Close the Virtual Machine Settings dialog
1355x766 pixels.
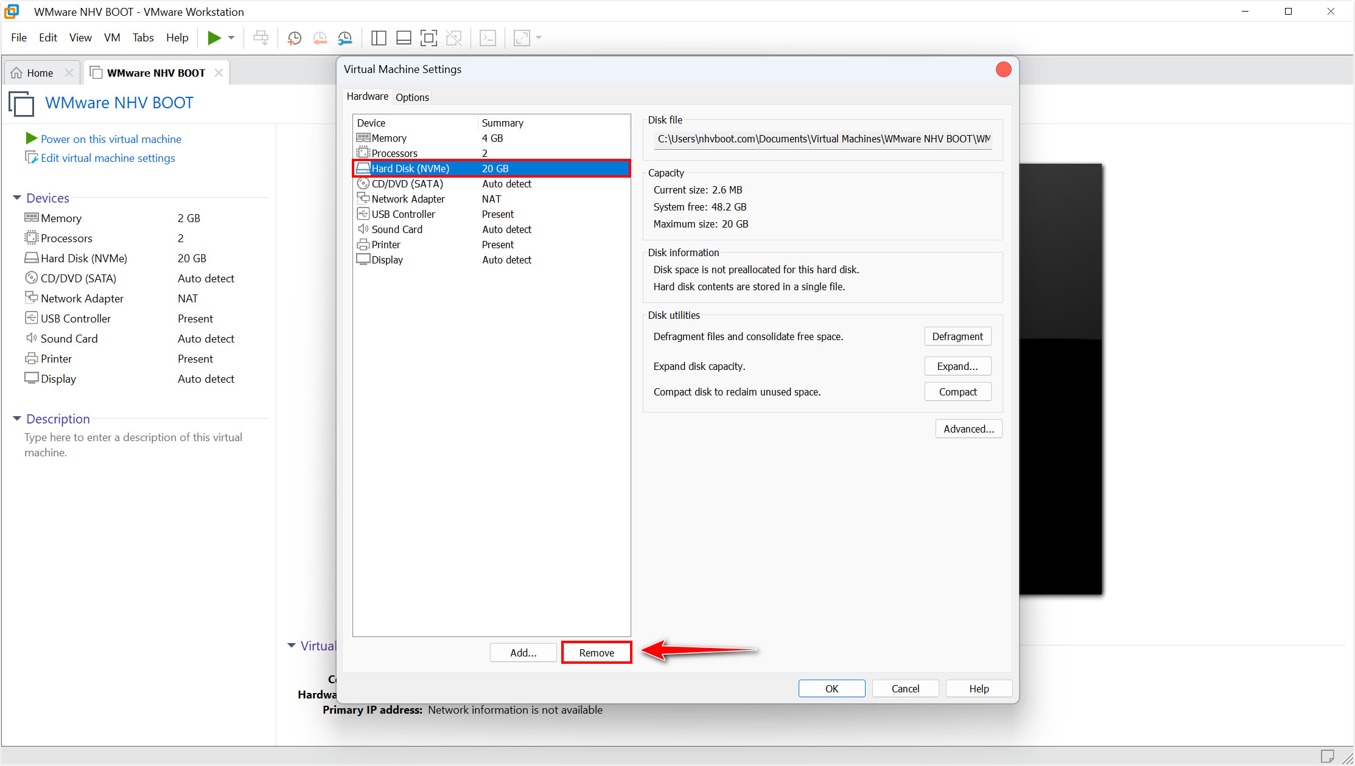click(1003, 69)
